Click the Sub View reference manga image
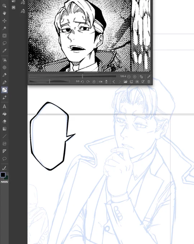 point(89,36)
